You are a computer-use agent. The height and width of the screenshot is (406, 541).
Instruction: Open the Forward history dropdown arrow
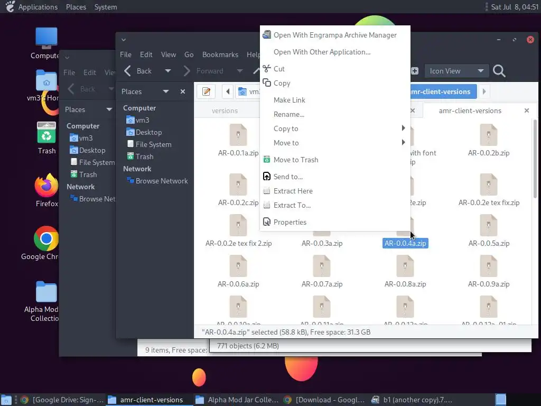click(x=239, y=71)
